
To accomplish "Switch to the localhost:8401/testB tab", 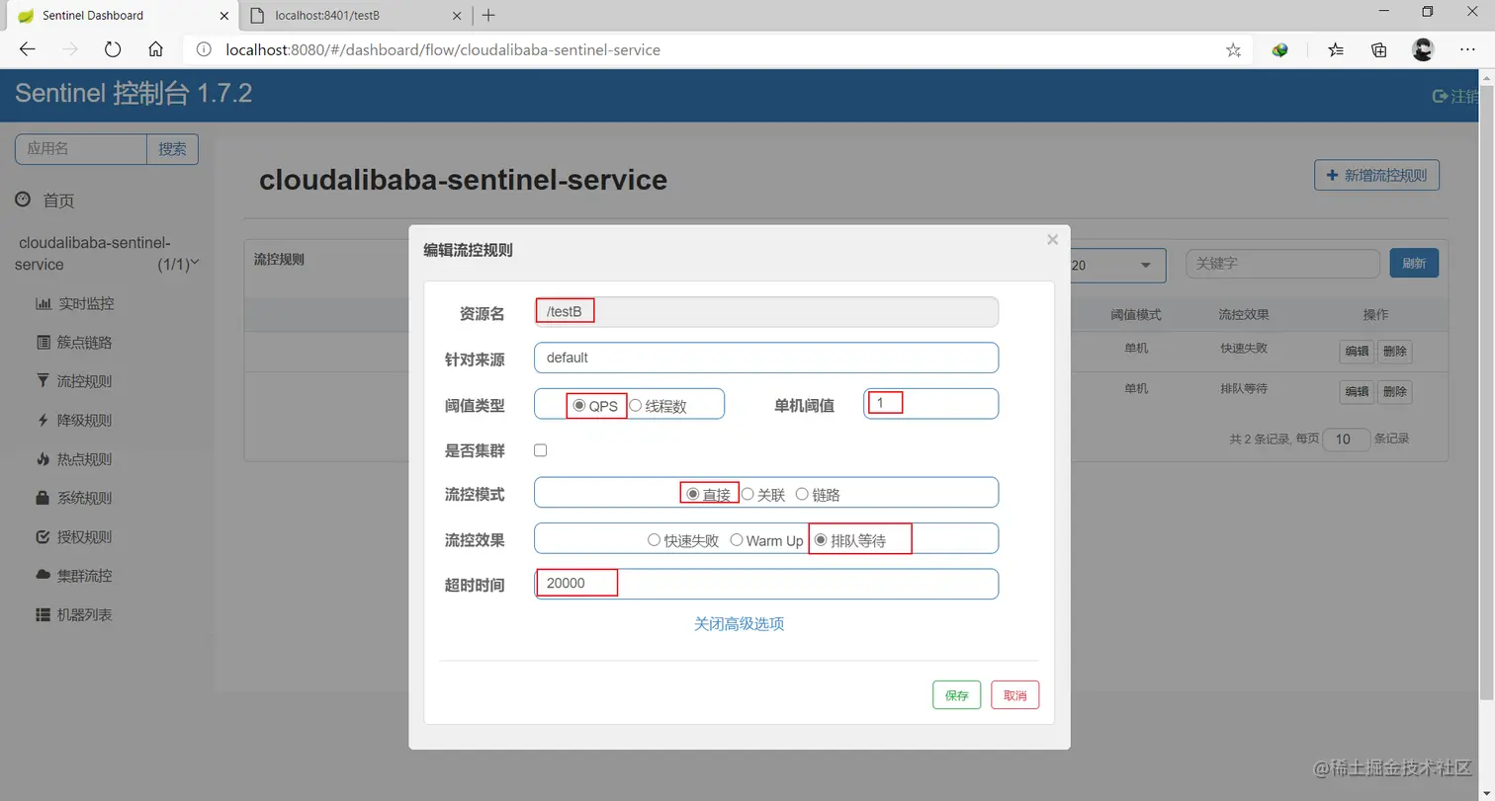I will click(x=354, y=15).
